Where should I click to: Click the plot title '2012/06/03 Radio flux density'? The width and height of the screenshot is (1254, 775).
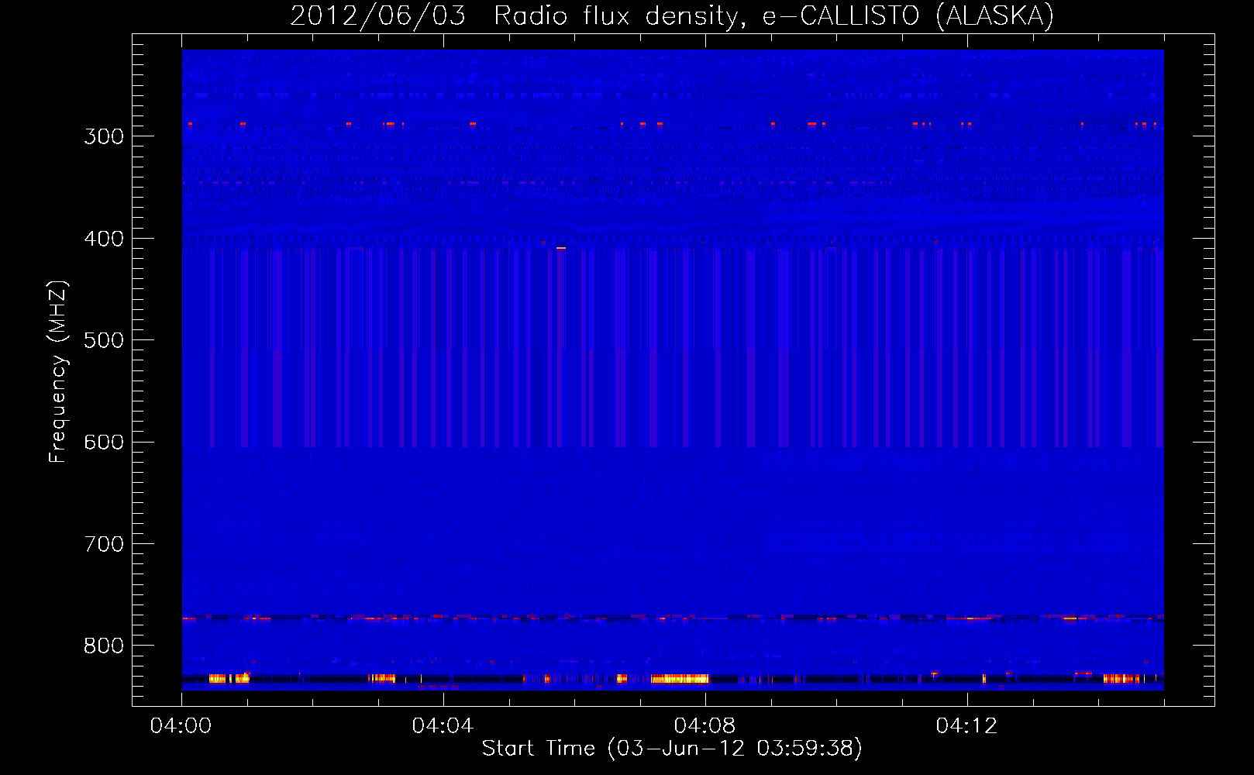coord(672,15)
